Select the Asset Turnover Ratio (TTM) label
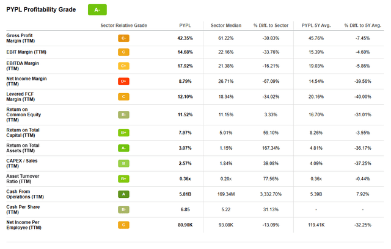The height and width of the screenshot is (249, 391). 24,179
